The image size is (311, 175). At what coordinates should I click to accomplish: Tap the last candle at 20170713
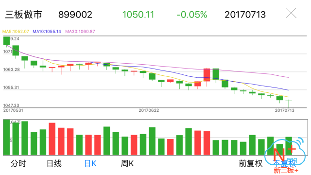[x=289, y=104]
